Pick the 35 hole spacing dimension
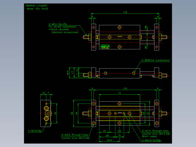This screenshot has height=147, width=196. click(x=119, y=131)
